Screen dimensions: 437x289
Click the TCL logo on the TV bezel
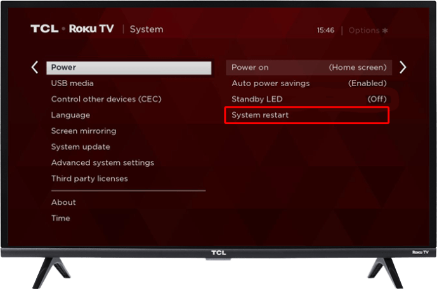point(218,253)
